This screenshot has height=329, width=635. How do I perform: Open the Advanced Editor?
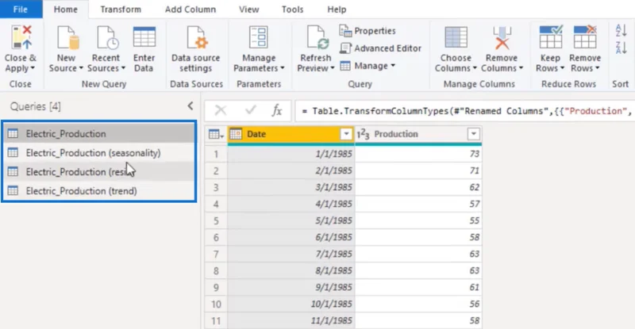tap(380, 48)
